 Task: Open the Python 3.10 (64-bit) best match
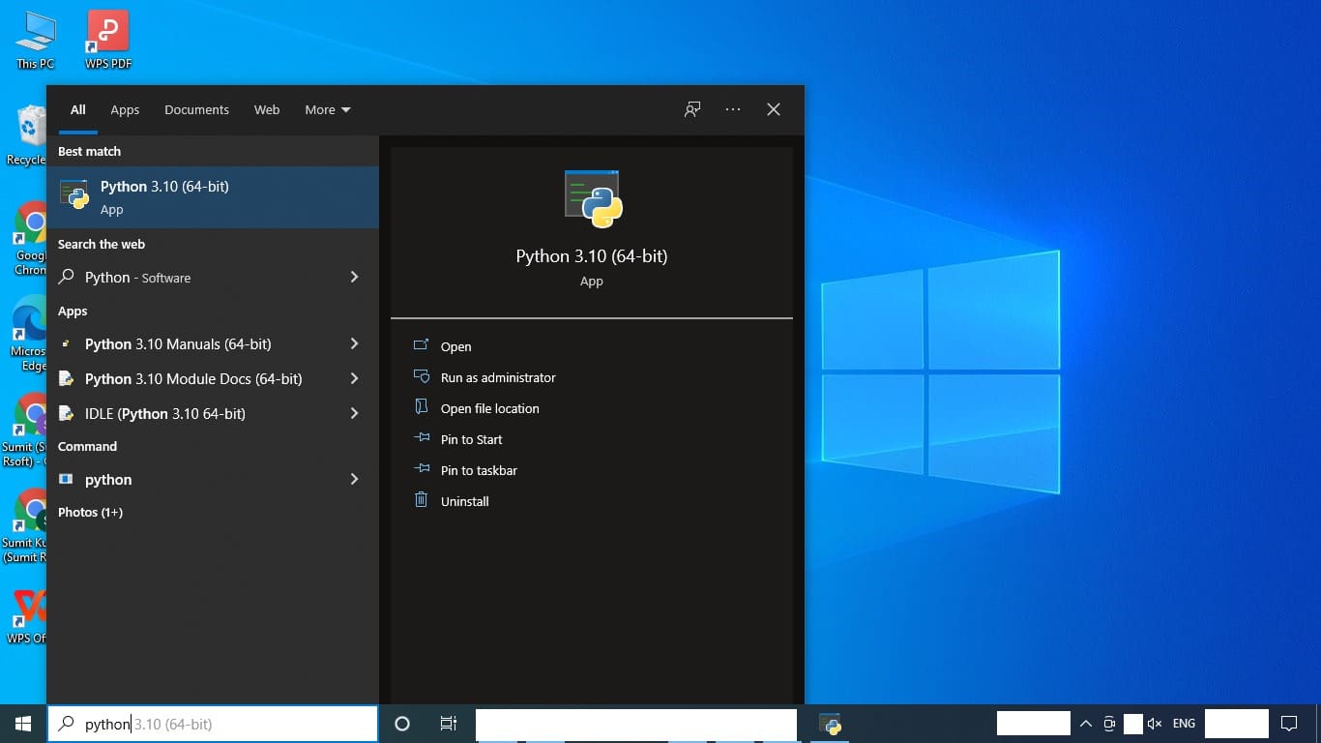213,197
